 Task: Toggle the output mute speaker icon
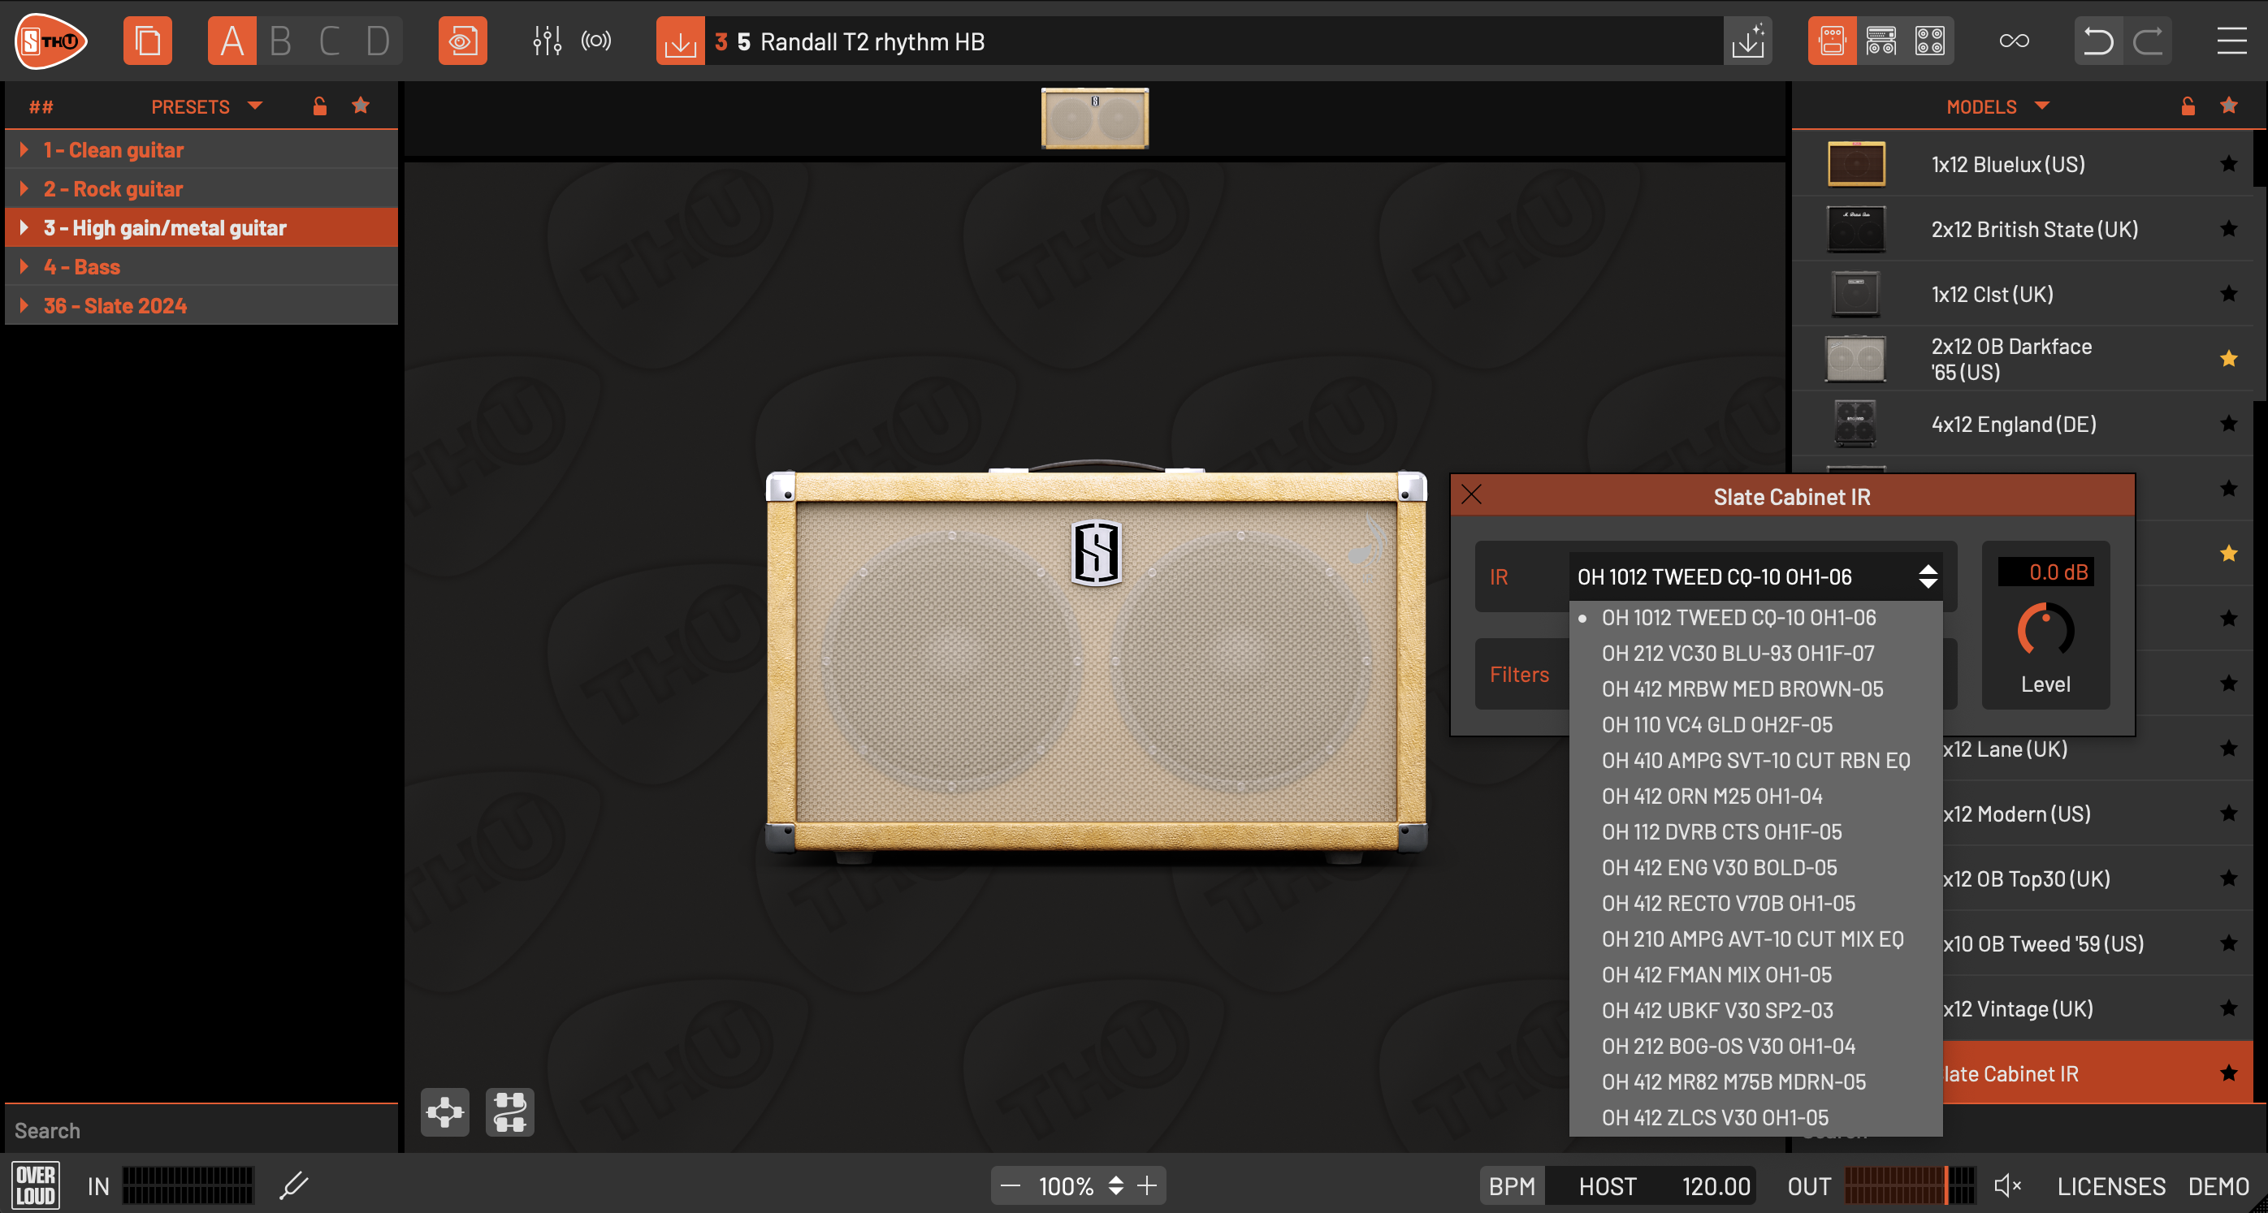point(2006,1185)
